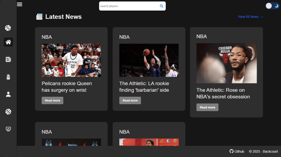Open the Derrick Rose Chicago Bulls photo
This screenshot has width=281, height=157.
coord(226,63)
